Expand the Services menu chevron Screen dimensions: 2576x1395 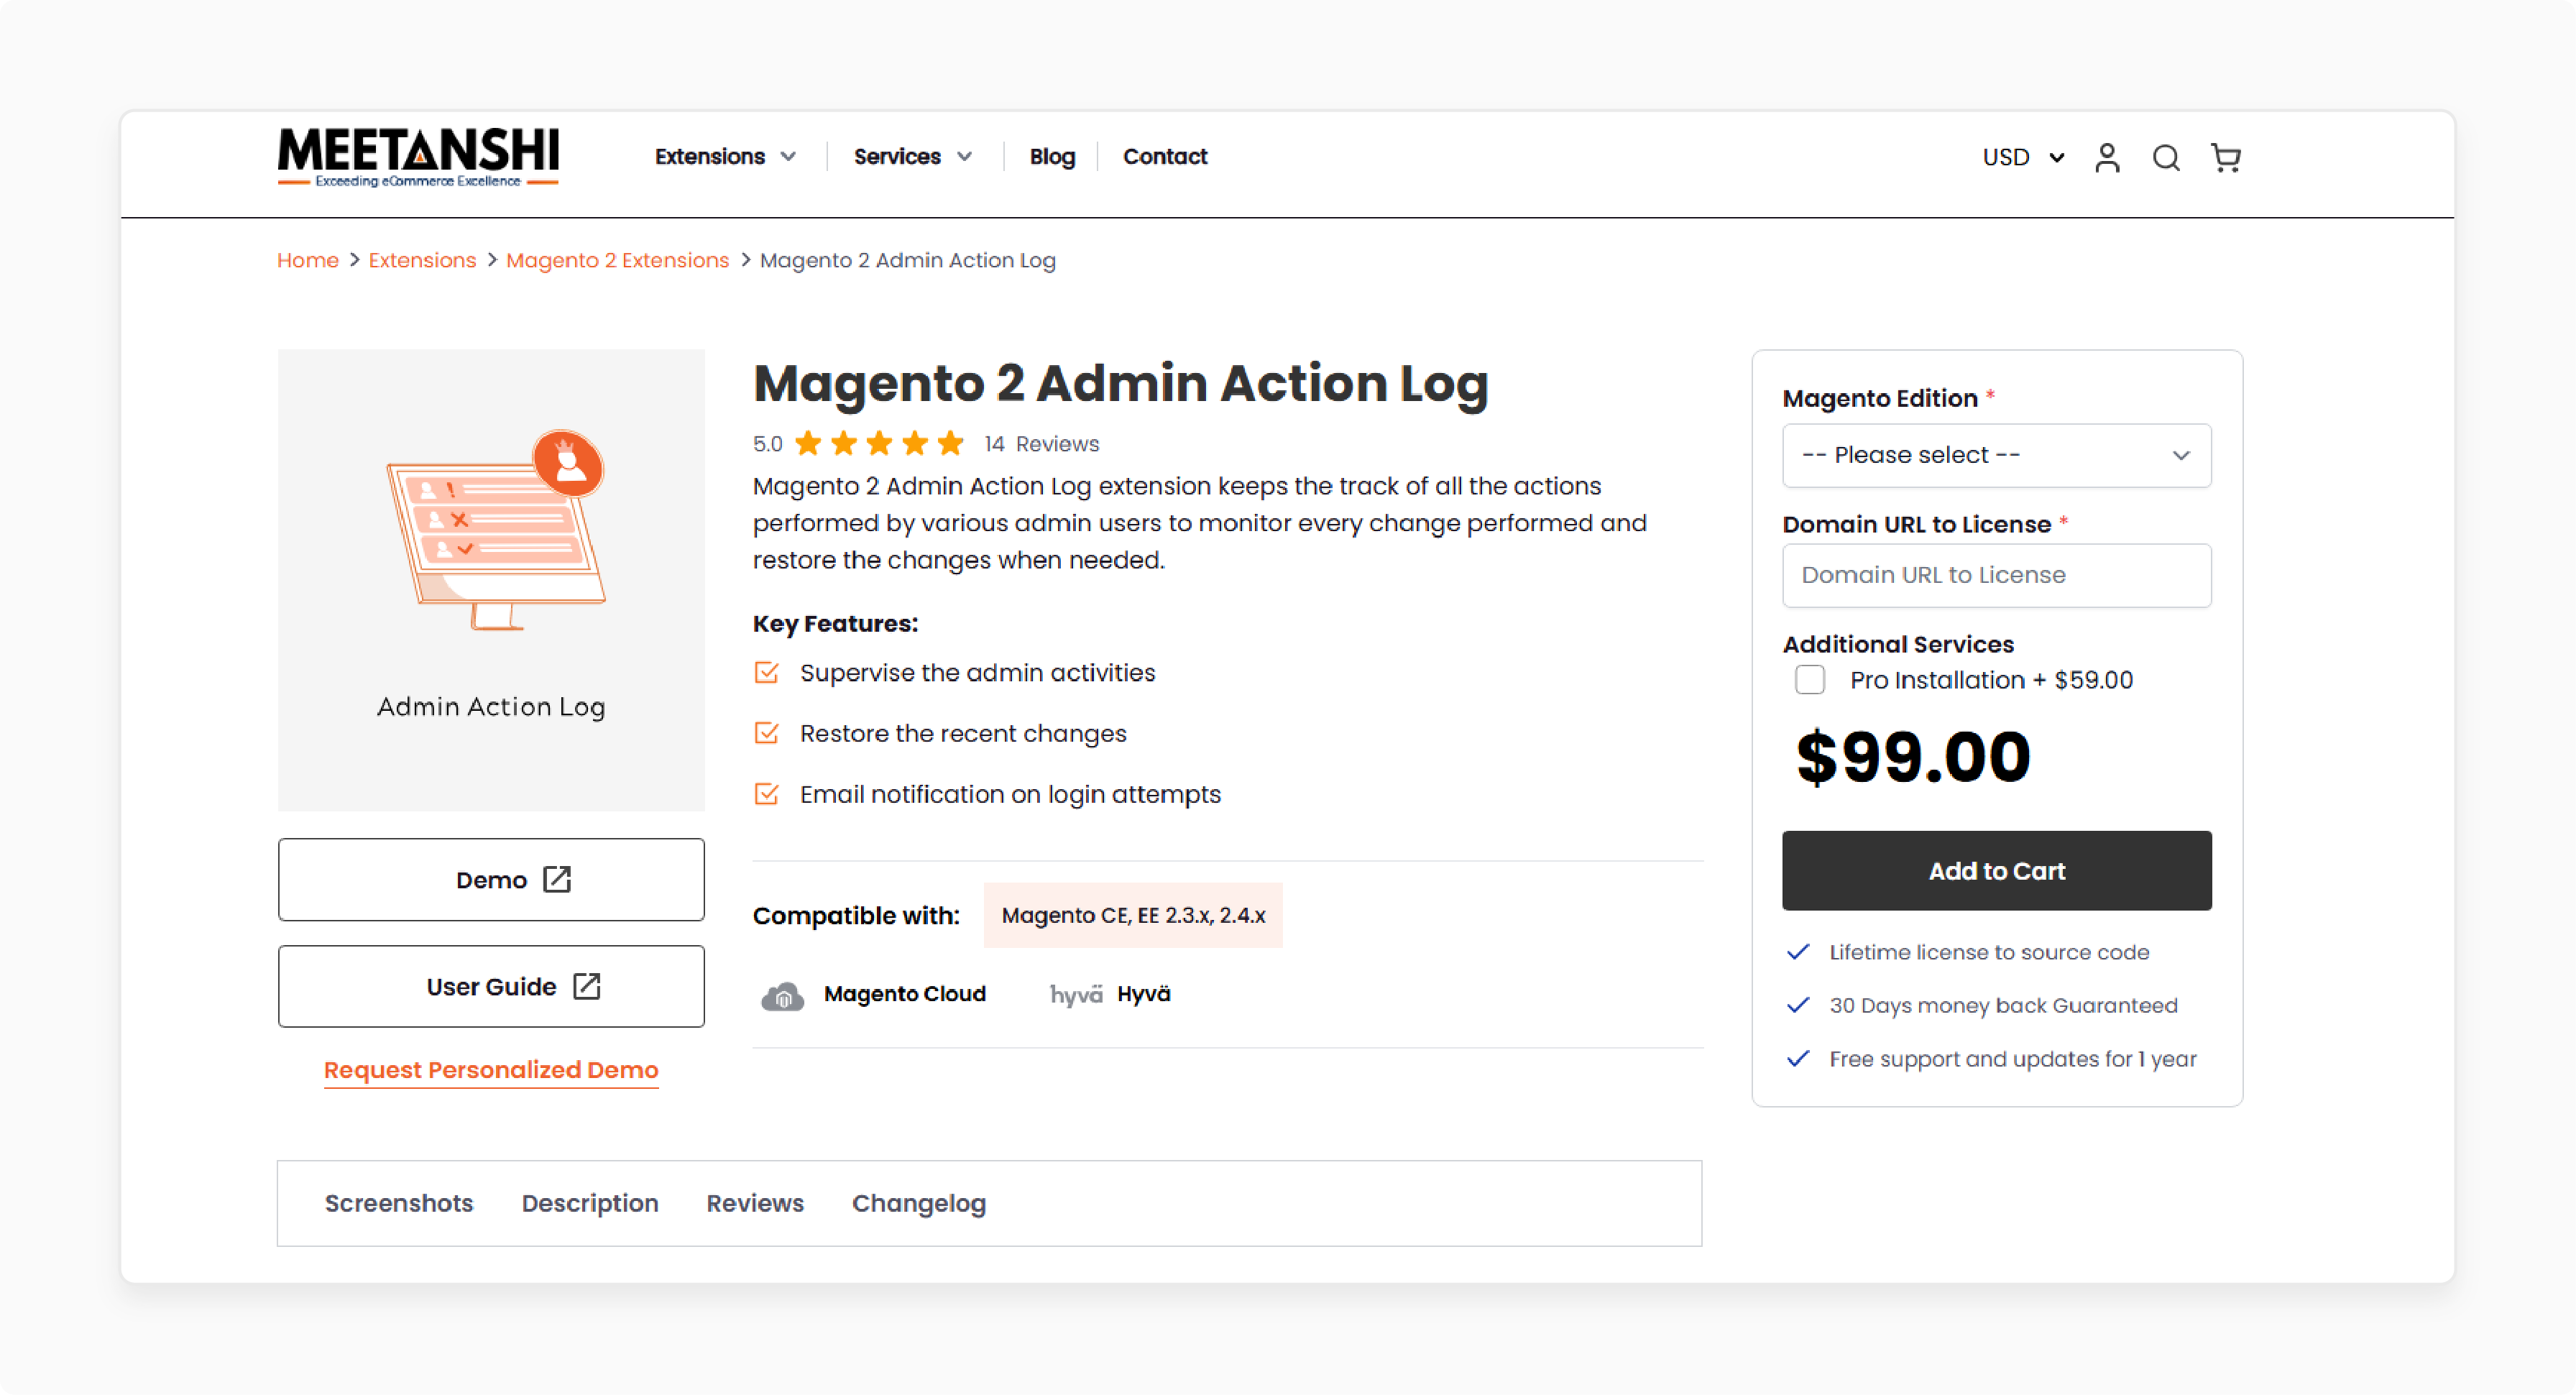click(x=964, y=157)
